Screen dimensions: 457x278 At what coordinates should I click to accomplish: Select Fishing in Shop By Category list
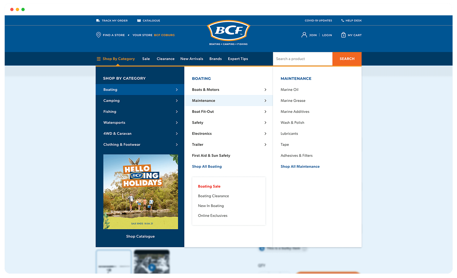pyautogui.click(x=140, y=112)
